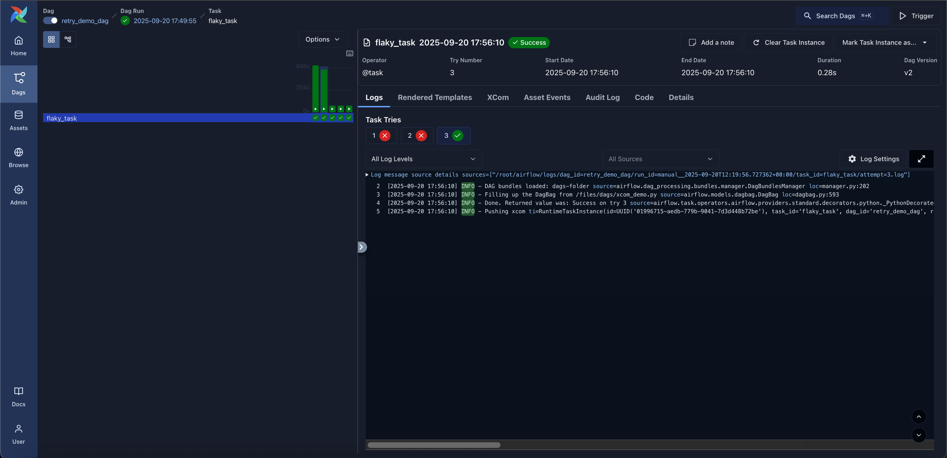Open the Docs sidebar icon
The height and width of the screenshot is (458, 947).
[x=18, y=396]
